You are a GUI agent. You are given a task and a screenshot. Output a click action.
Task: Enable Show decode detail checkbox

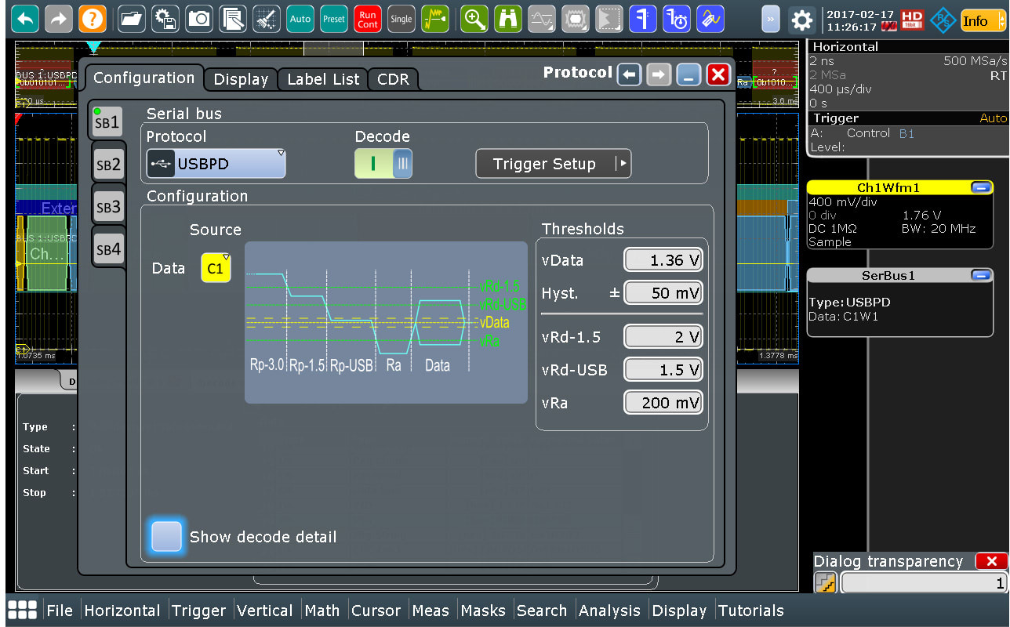[x=166, y=537]
